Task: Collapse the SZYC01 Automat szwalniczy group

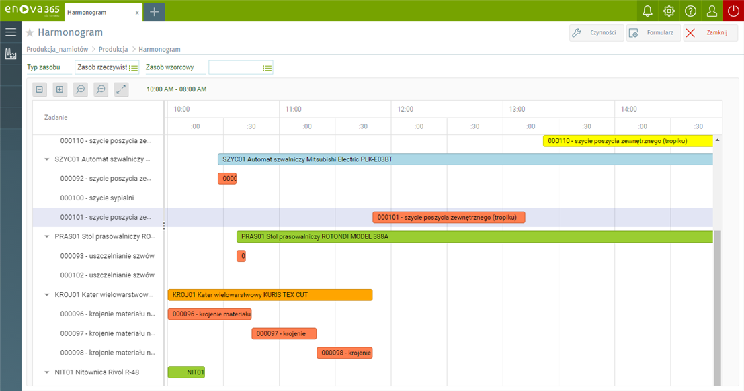Action: pyautogui.click(x=46, y=159)
